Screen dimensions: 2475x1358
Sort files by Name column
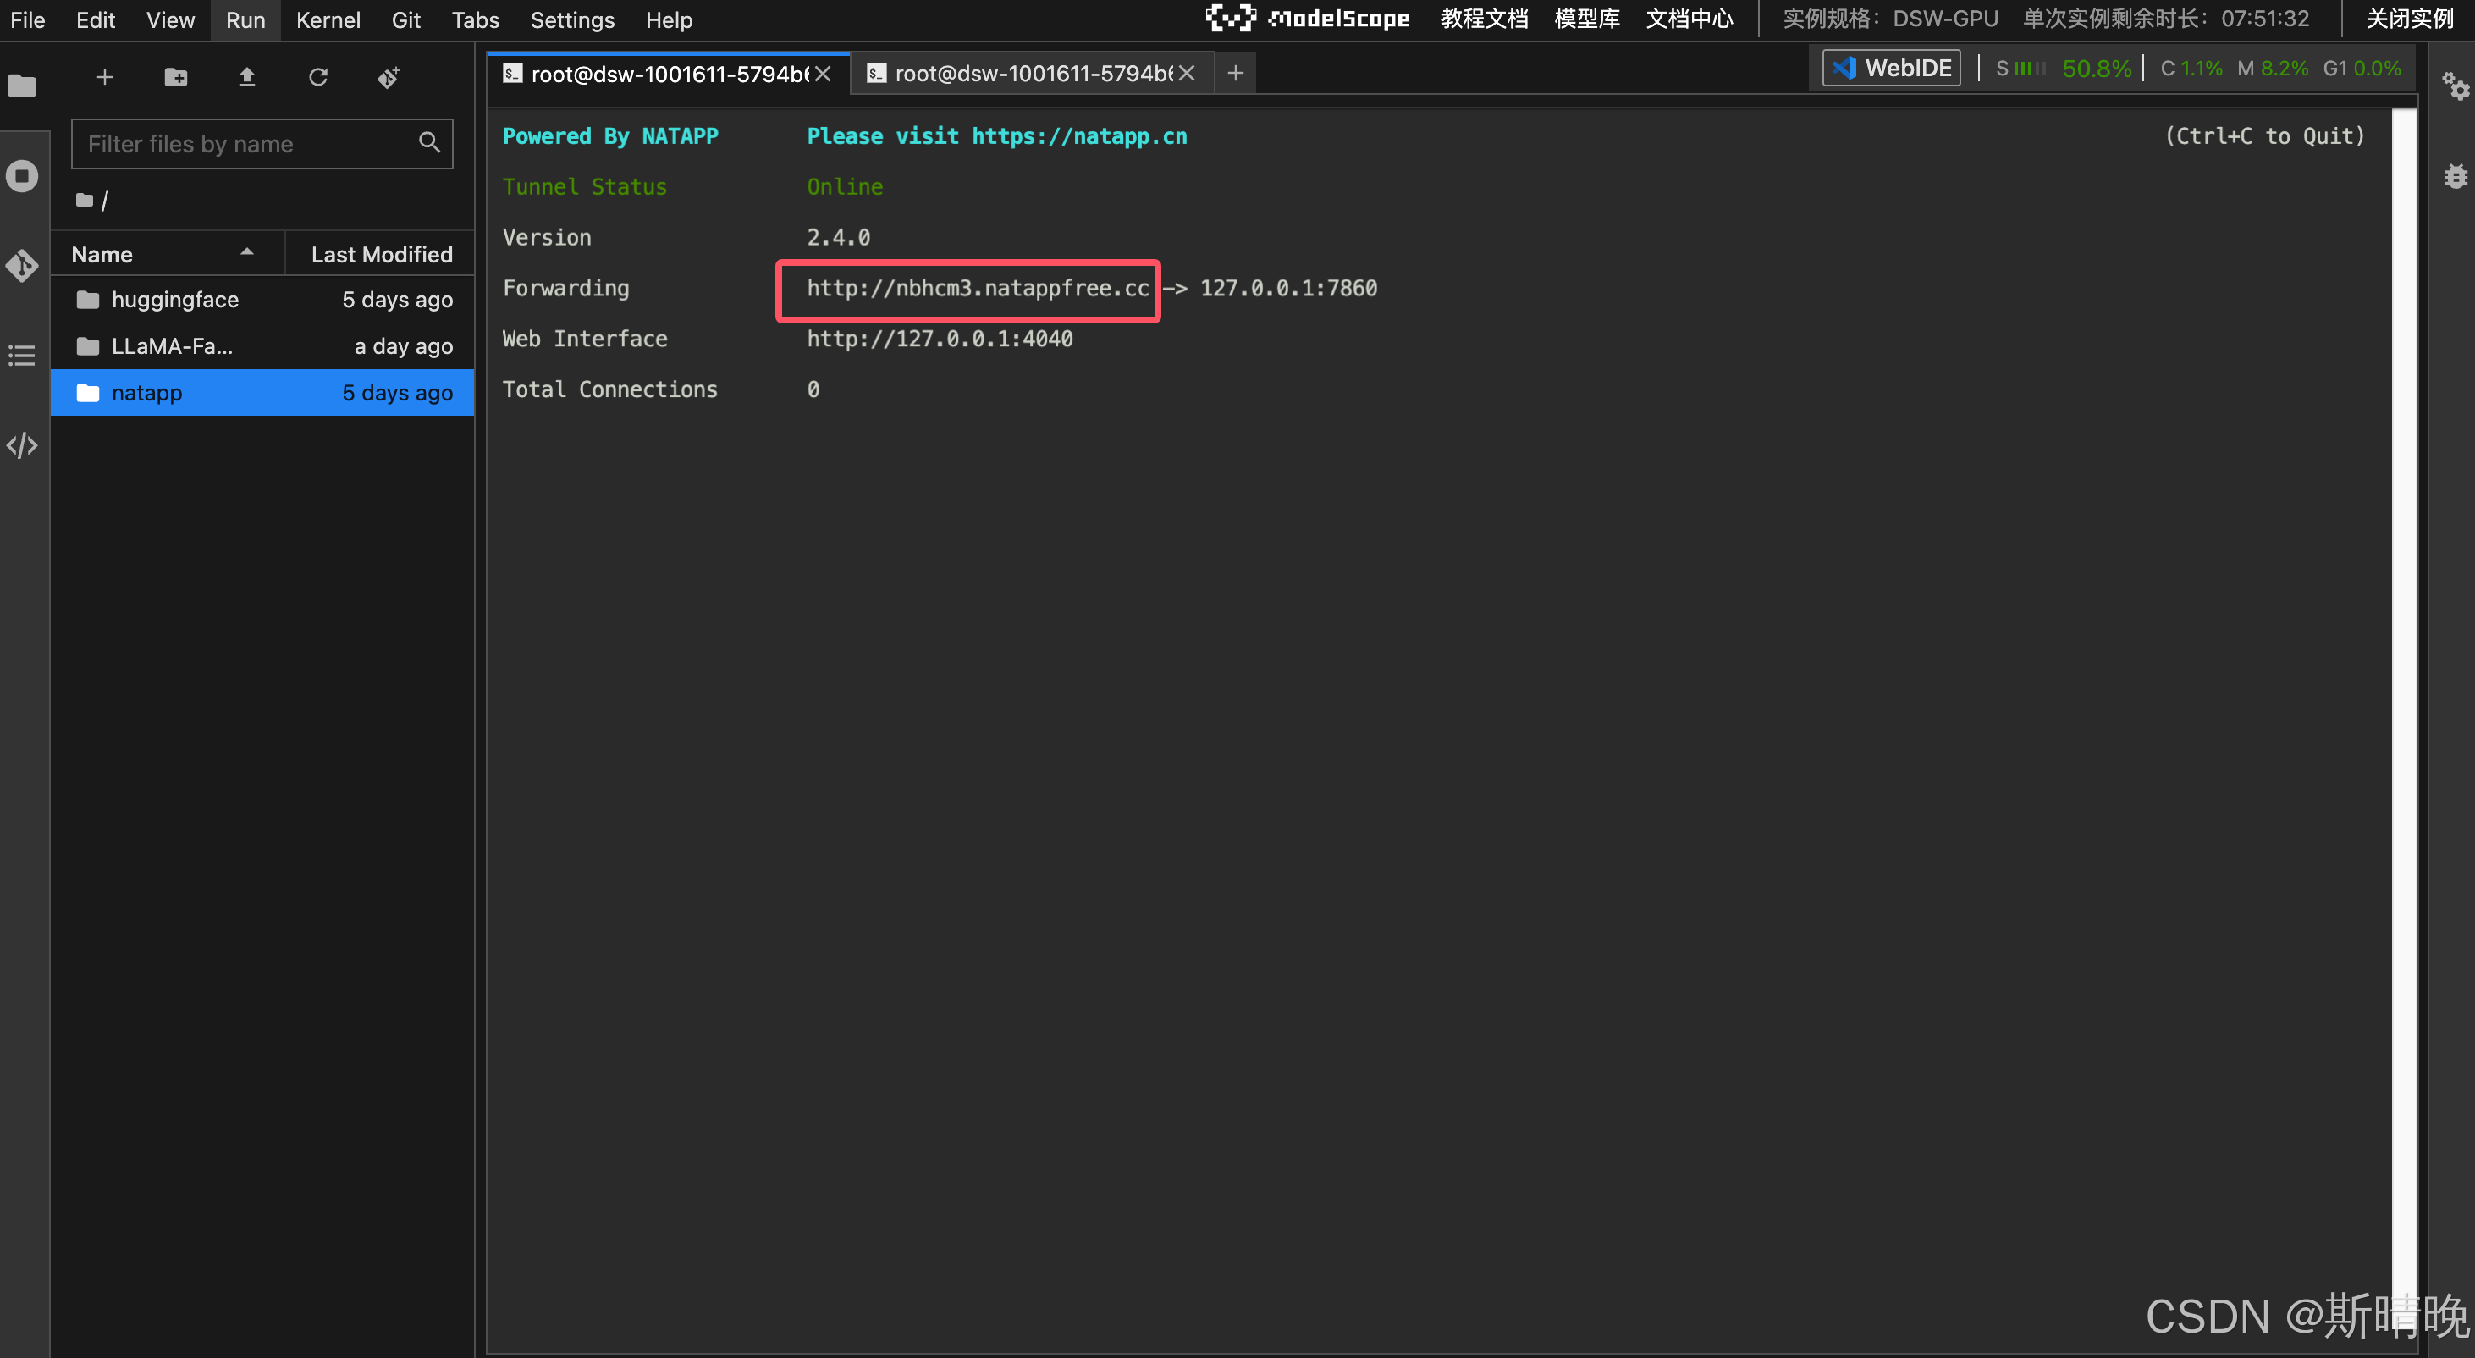point(102,255)
